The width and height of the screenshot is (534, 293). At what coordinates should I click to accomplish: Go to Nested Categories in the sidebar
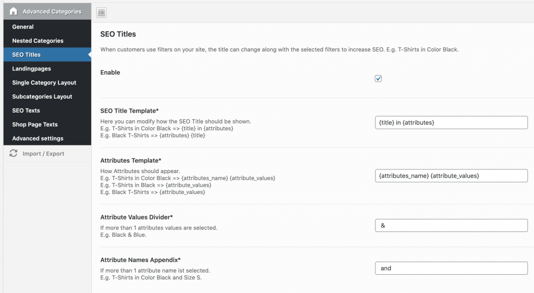[x=38, y=41]
